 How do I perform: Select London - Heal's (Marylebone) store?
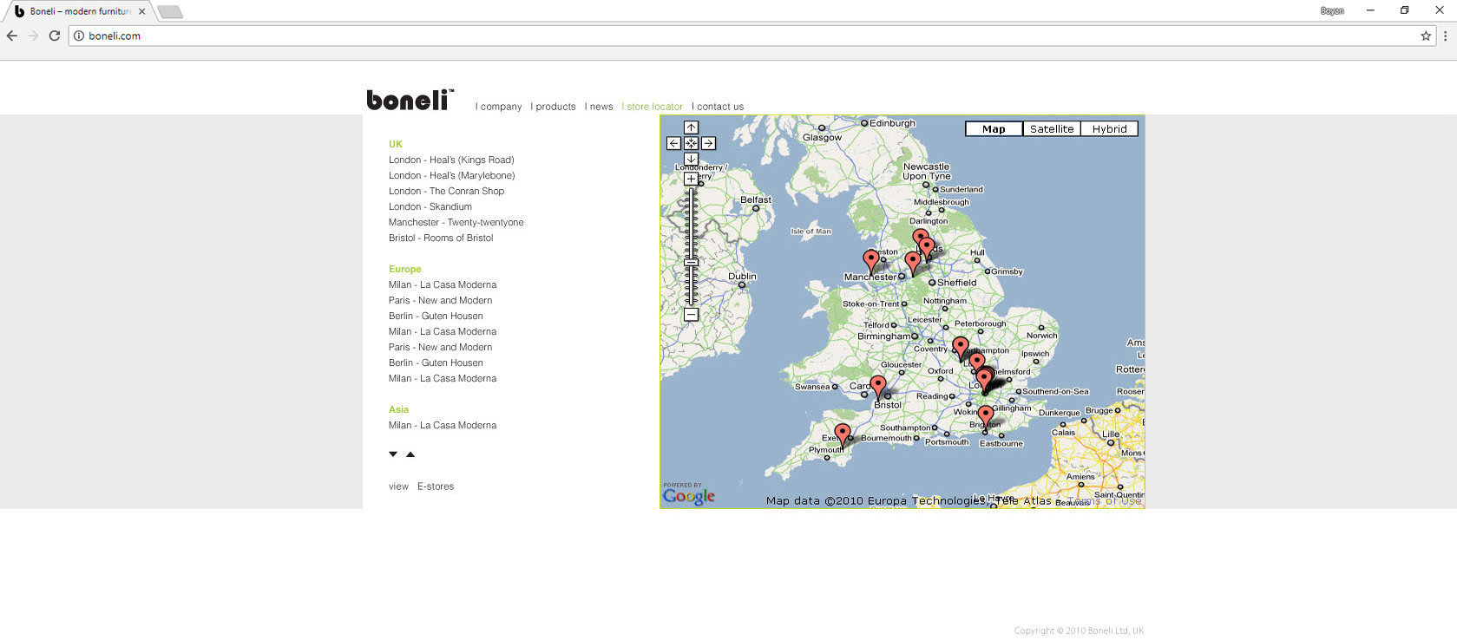[x=451, y=175]
